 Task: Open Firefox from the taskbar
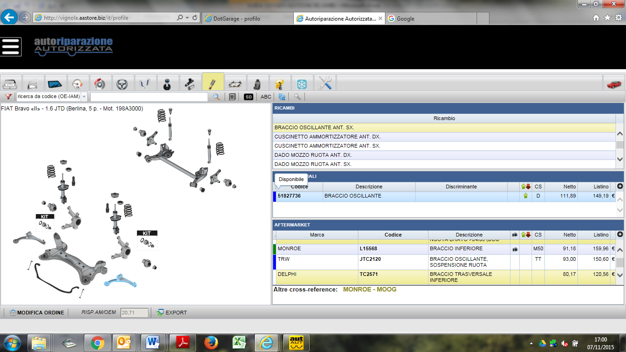211,342
